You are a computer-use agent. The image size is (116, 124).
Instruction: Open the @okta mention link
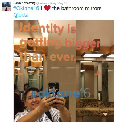(21, 15)
